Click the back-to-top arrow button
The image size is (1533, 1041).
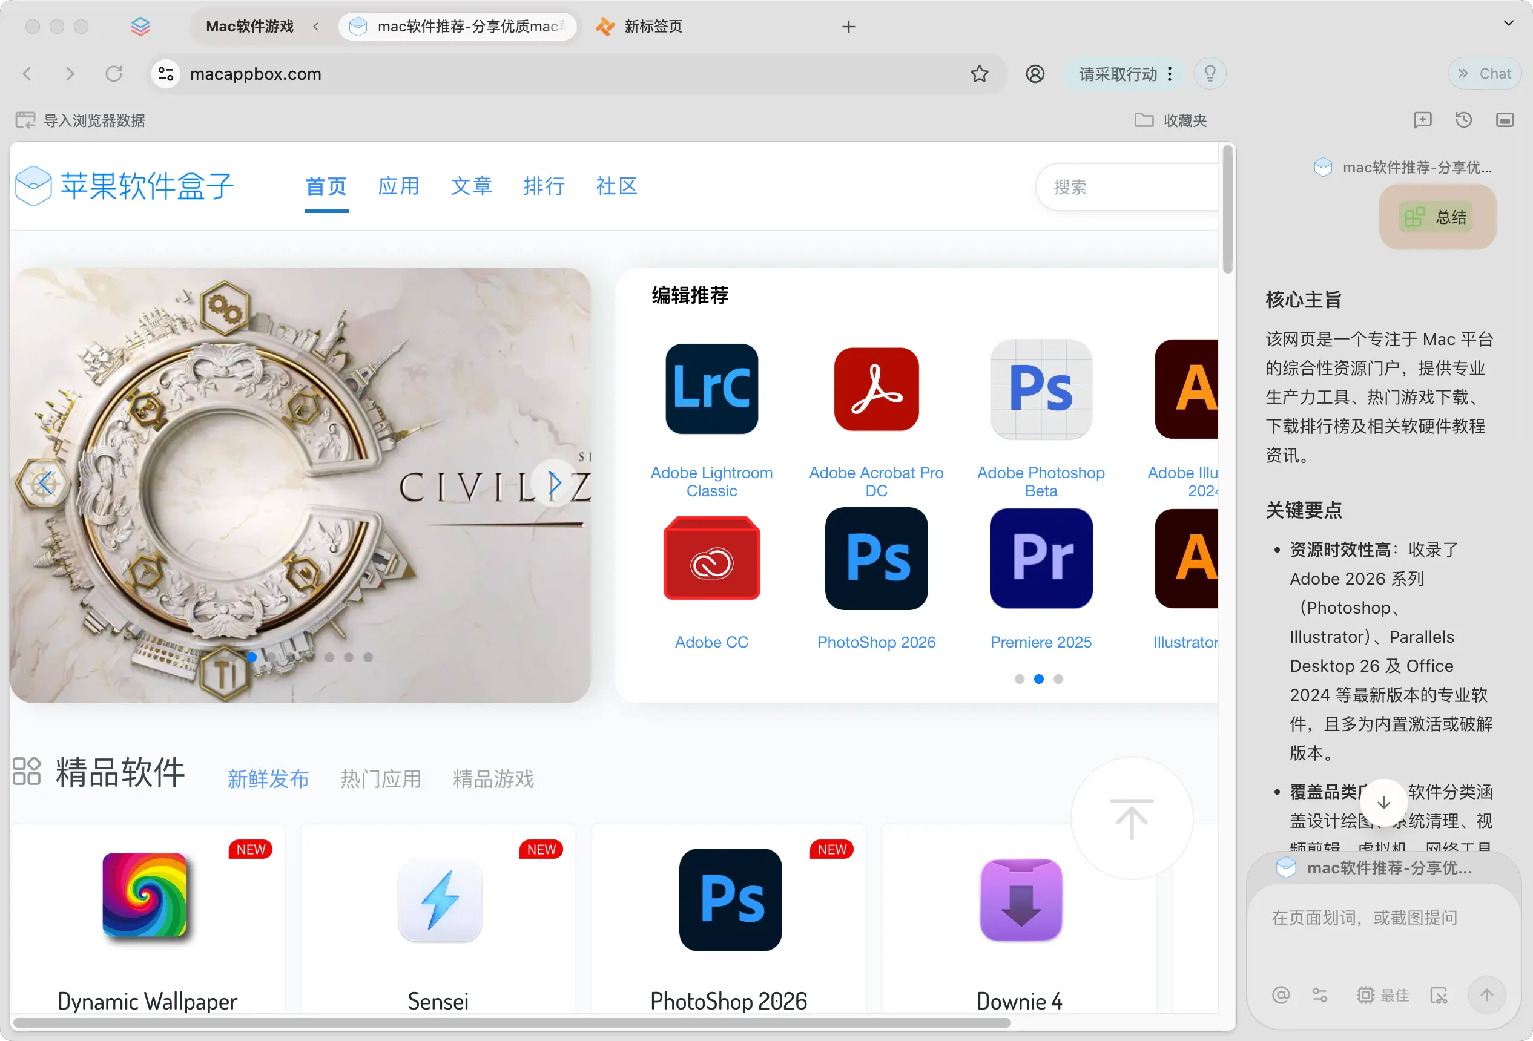tap(1131, 818)
